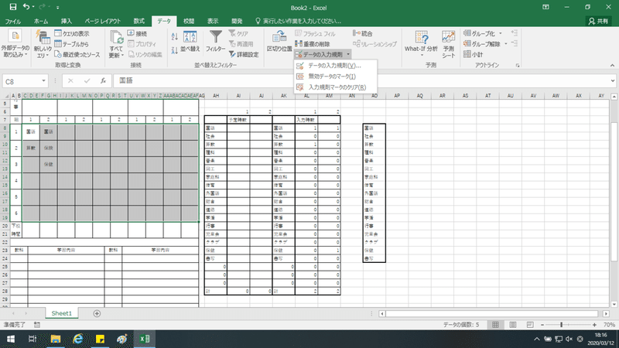Switch to Page Break Preview icon
The width and height of the screenshot is (619, 348).
click(530, 325)
